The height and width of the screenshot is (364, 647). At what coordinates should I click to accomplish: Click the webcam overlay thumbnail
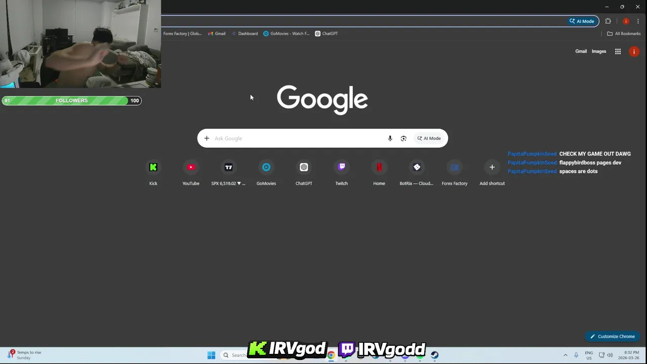click(x=80, y=44)
